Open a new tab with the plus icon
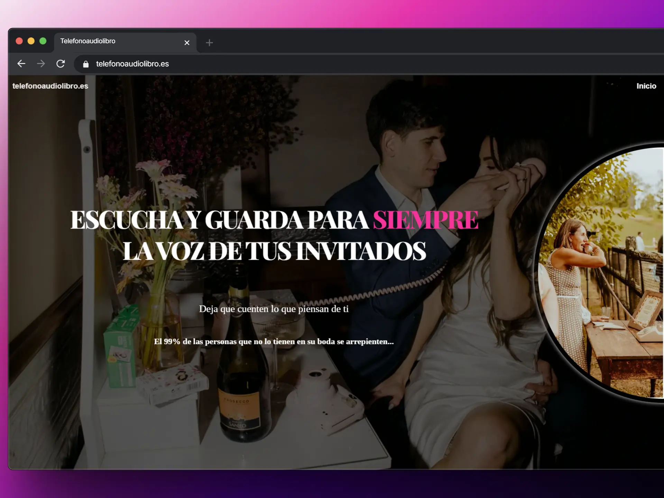Viewport: 664px width, 498px height. coord(209,43)
